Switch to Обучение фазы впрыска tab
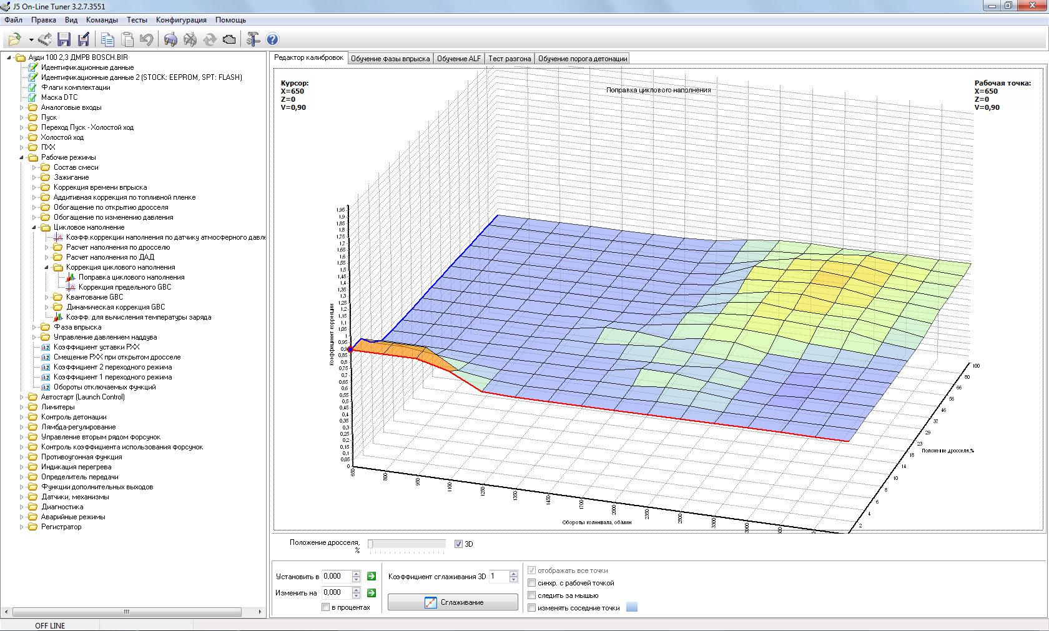1049x631 pixels. pos(390,59)
